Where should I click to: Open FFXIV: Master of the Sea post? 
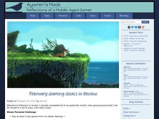(x=134, y=38)
